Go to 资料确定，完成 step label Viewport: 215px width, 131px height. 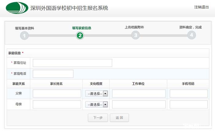coord(190,27)
